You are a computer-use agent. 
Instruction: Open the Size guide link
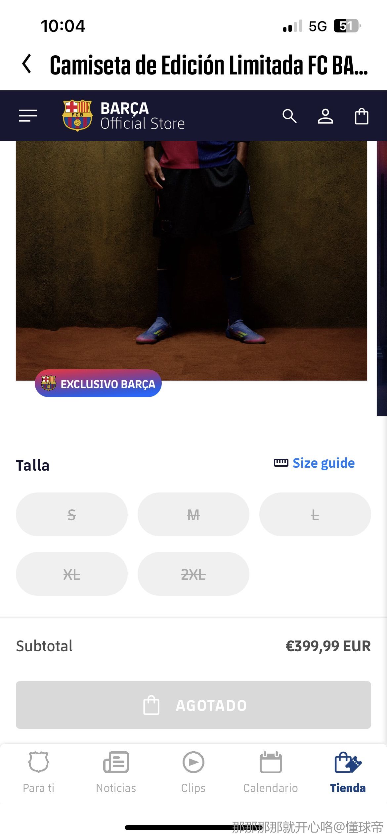(323, 463)
